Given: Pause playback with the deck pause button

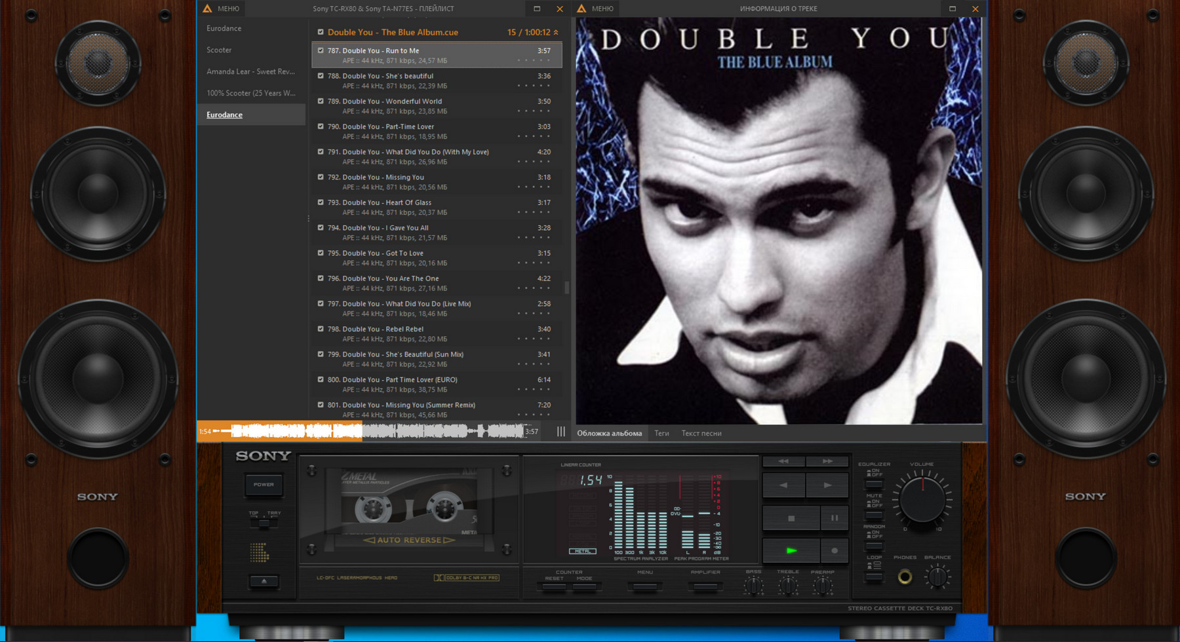Looking at the screenshot, I should (835, 518).
